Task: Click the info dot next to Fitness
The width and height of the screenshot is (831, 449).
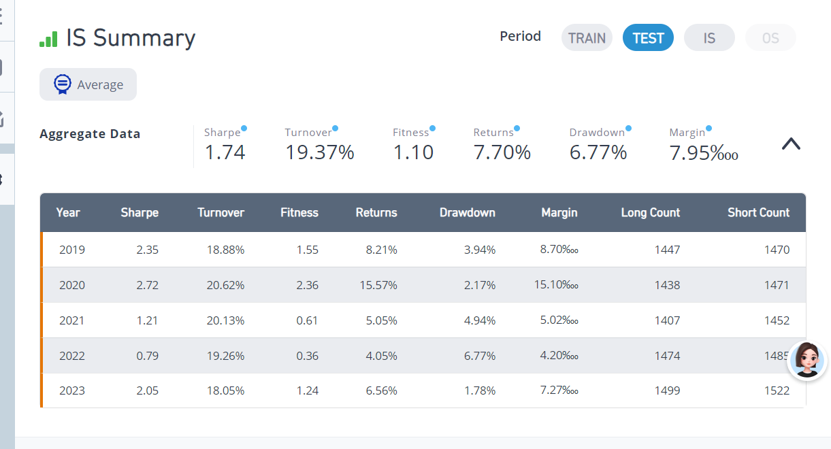Action: pos(432,128)
